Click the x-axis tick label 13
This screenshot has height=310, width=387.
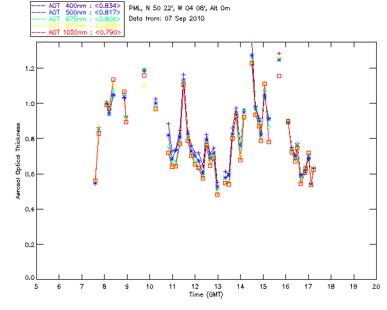(x=218, y=286)
